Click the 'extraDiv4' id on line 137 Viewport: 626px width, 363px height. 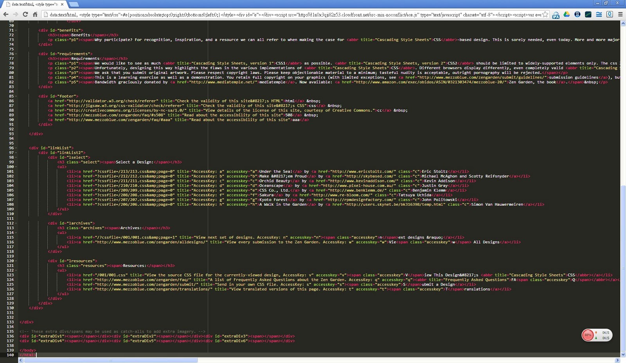[51, 341]
